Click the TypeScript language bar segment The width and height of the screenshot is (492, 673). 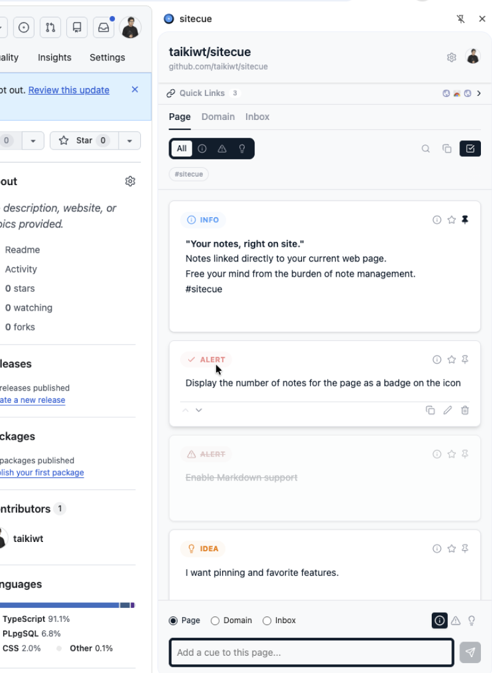pos(59,605)
